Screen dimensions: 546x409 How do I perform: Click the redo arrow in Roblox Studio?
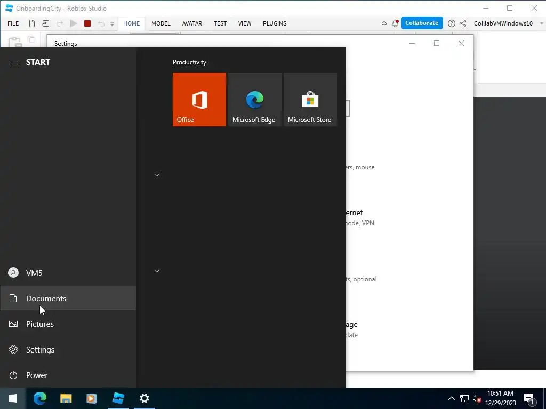click(x=60, y=23)
